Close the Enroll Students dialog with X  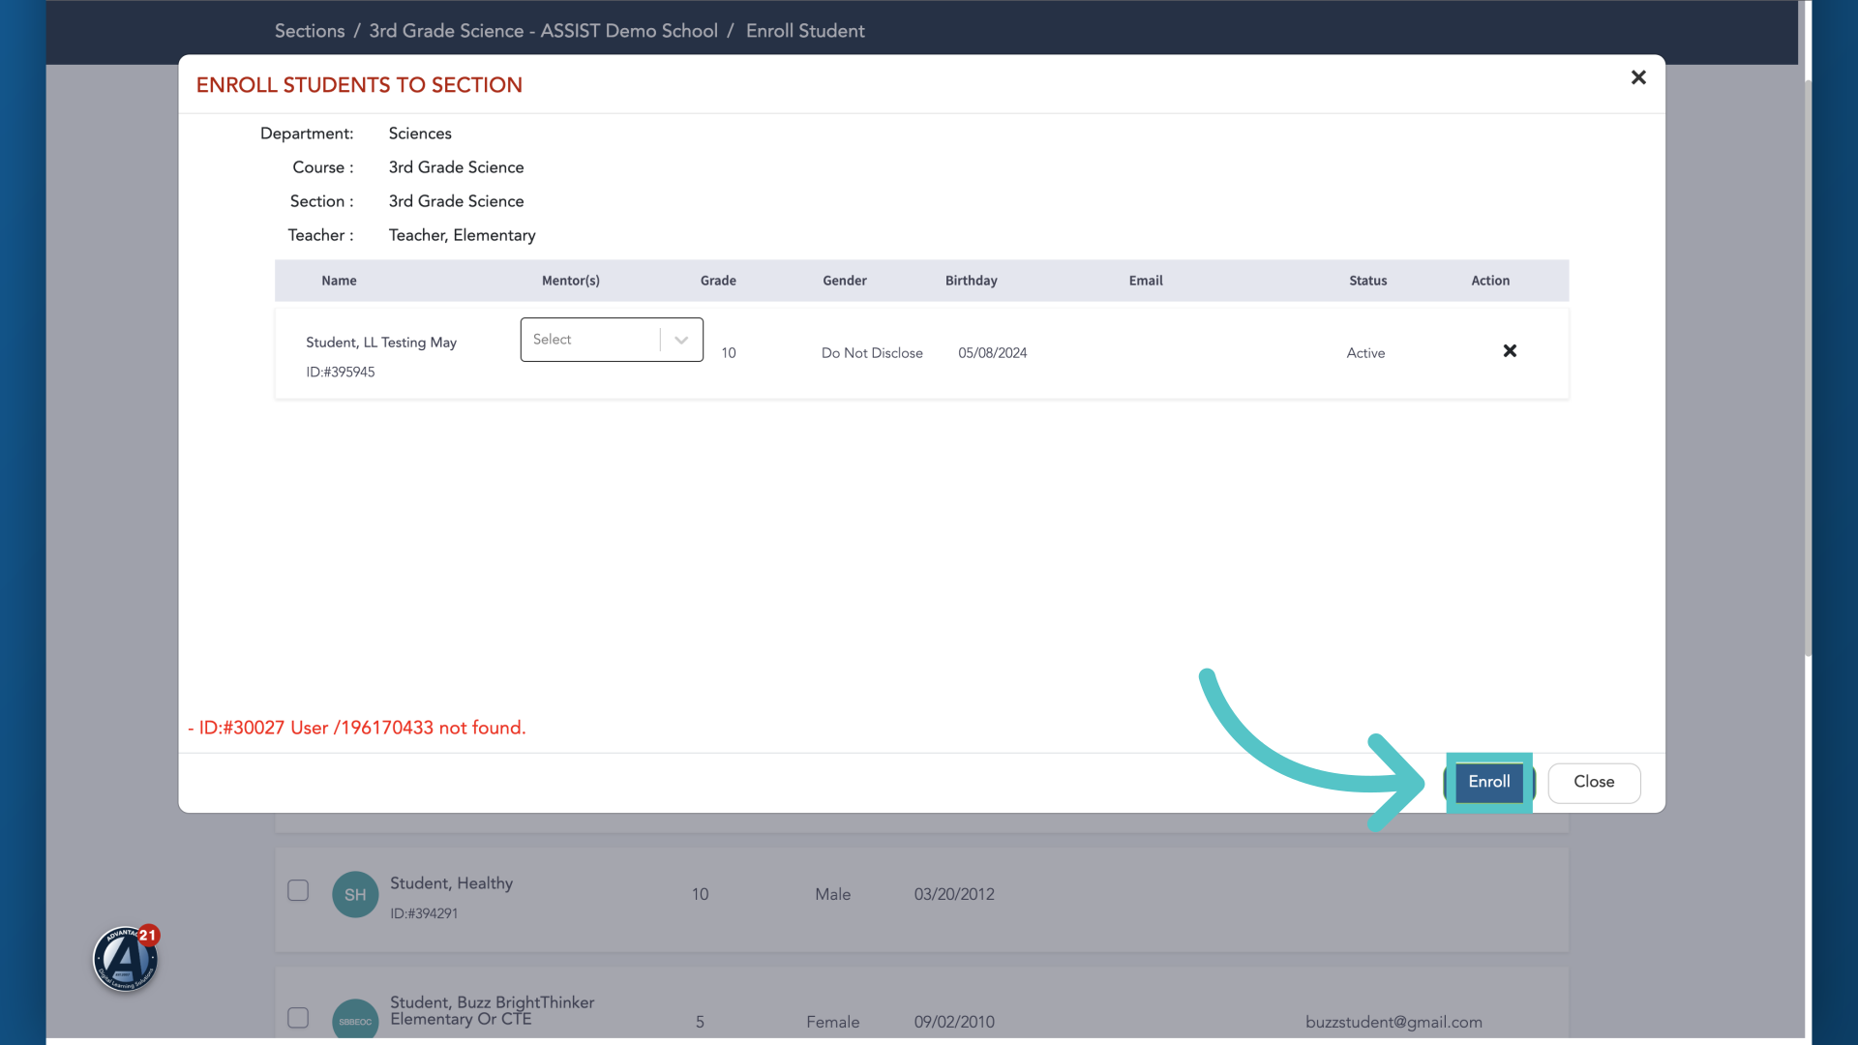click(1638, 77)
